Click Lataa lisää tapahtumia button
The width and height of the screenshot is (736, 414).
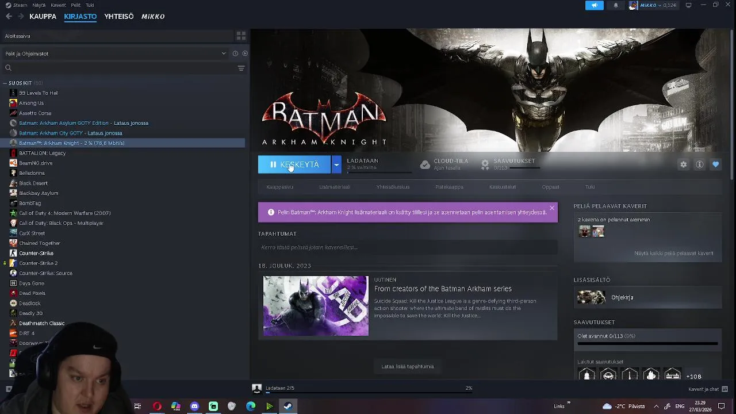(x=408, y=366)
